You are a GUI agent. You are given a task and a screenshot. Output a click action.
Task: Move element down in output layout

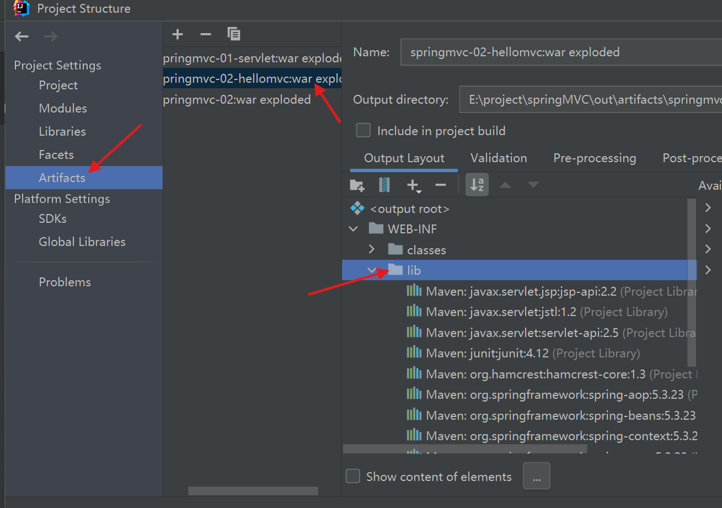coord(533,185)
